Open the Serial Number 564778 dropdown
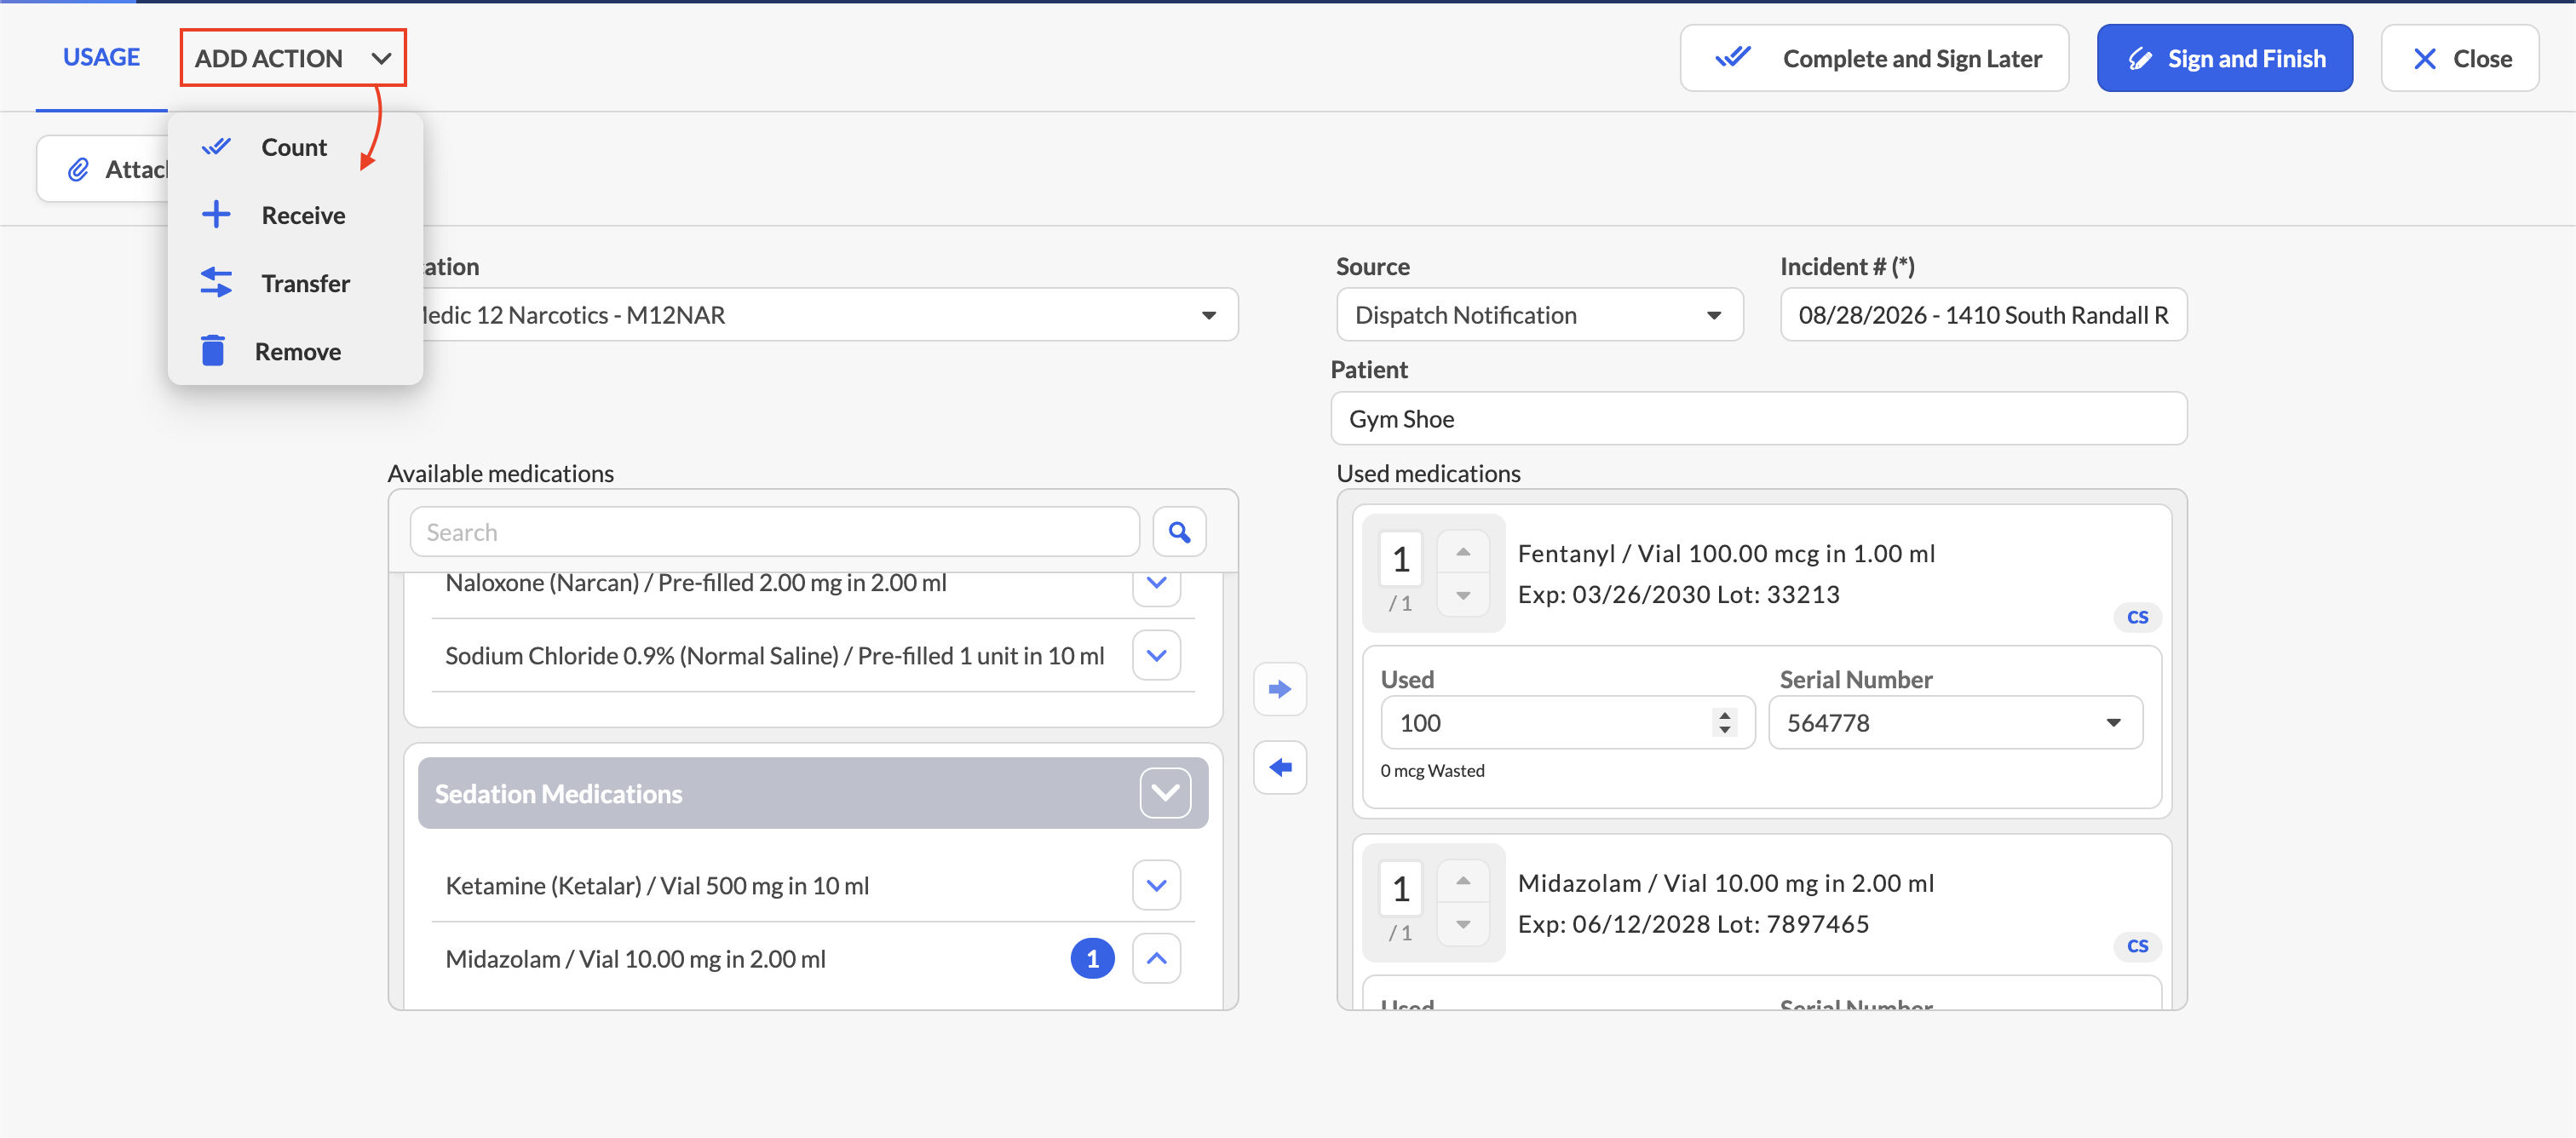The image size is (2576, 1138). pyautogui.click(x=1955, y=722)
